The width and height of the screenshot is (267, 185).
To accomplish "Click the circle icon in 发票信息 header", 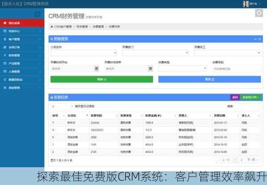I will pos(52,97).
